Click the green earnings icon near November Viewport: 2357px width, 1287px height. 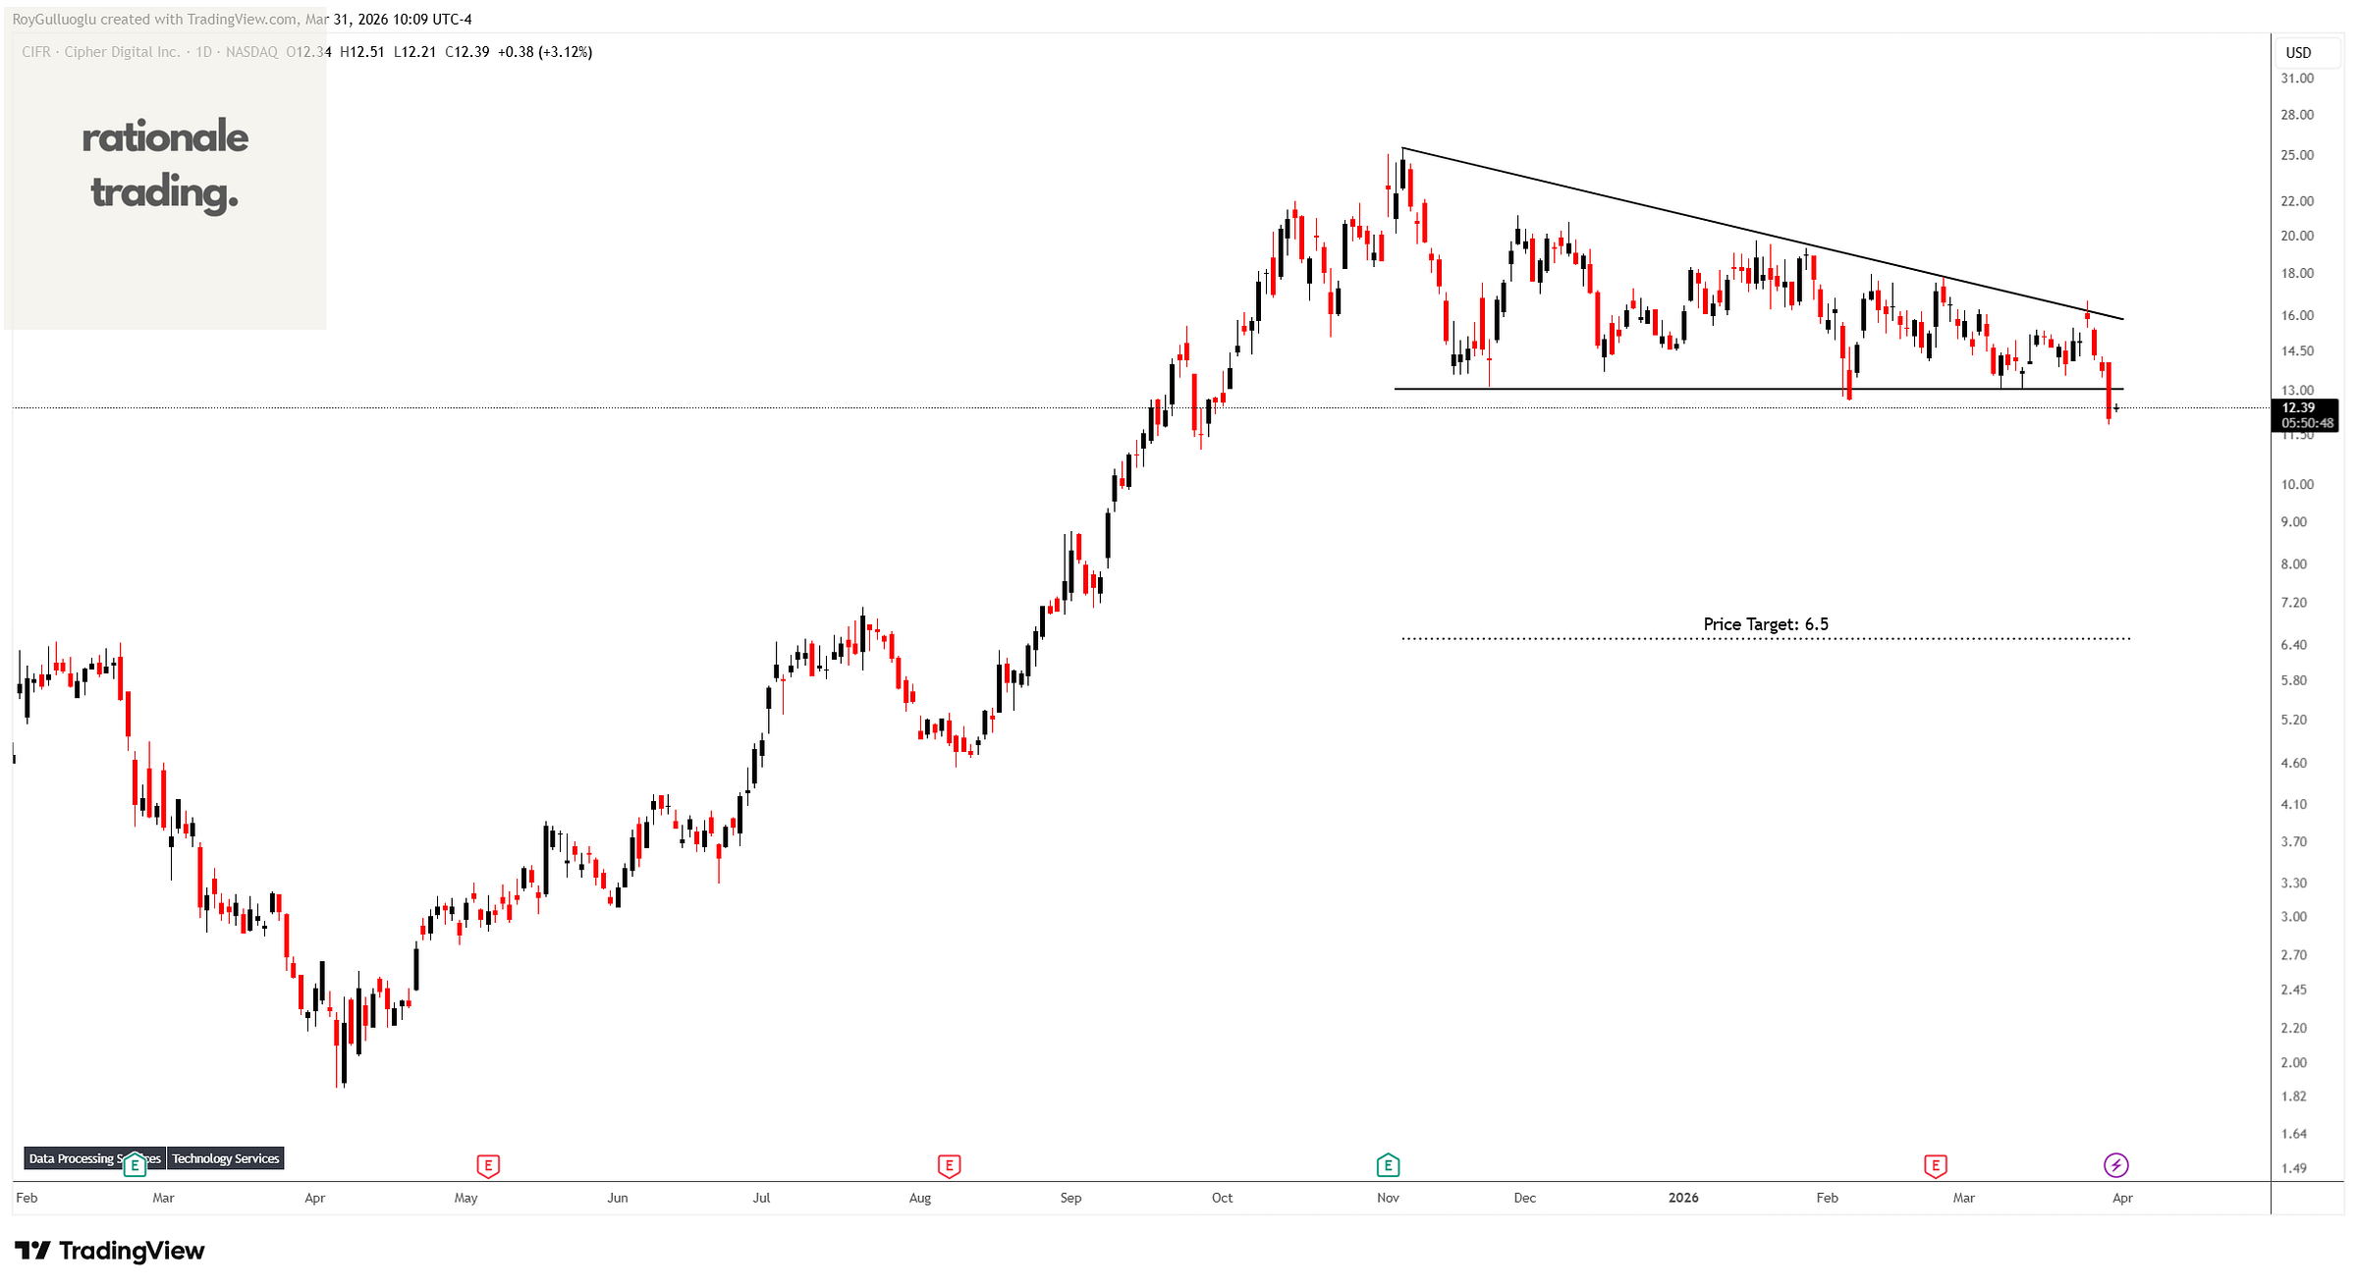point(1388,1165)
